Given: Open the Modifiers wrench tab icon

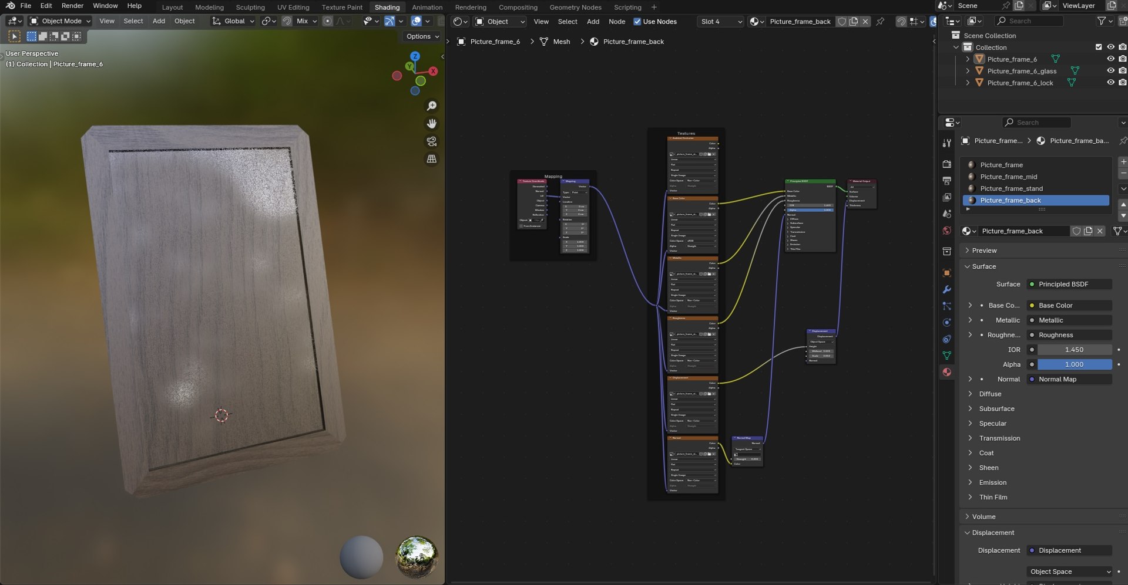Looking at the screenshot, I should tap(946, 290).
